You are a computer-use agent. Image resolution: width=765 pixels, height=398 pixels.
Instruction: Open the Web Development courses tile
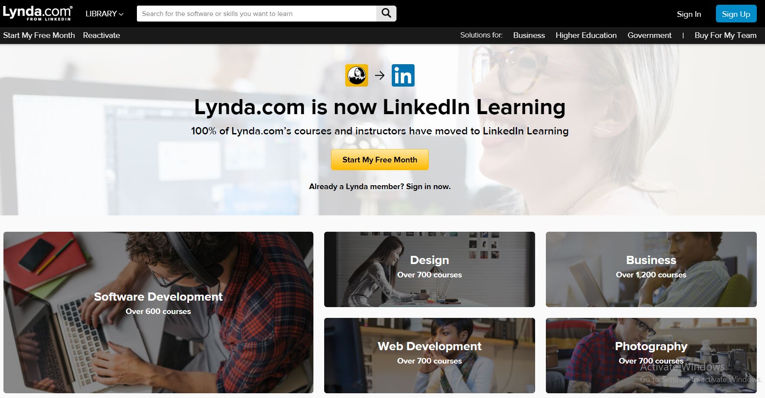(430, 355)
